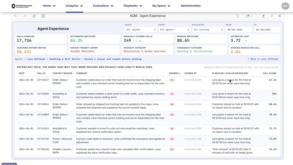Click strongest category Opening & Verification
The image size is (293, 165).
point(195,51)
